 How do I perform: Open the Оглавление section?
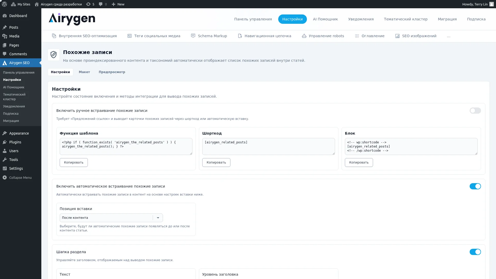pos(369,36)
